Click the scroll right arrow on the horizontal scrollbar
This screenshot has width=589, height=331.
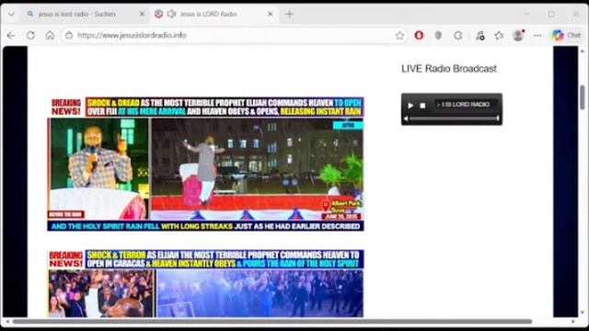coord(573,322)
